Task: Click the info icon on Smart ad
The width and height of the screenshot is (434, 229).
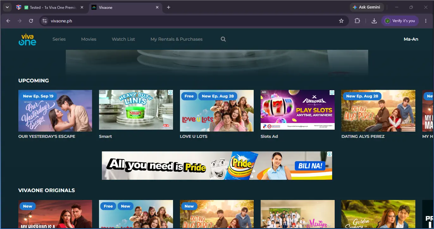Action: [170, 93]
